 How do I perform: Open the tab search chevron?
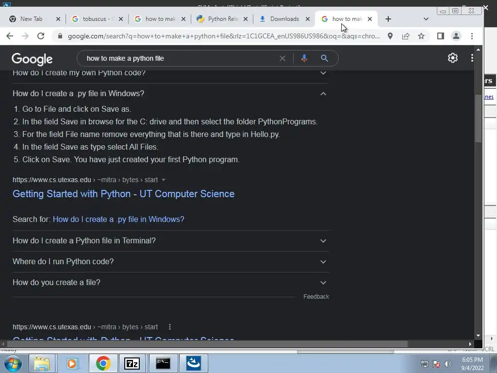(x=426, y=19)
